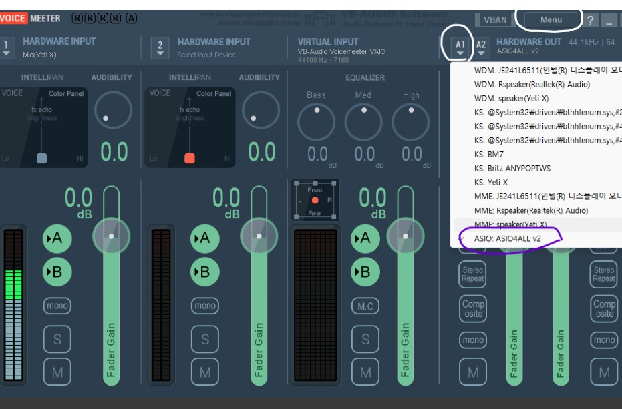This screenshot has width=622, height=409.
Task: Solo the virtual input with S button
Action: coord(365,339)
